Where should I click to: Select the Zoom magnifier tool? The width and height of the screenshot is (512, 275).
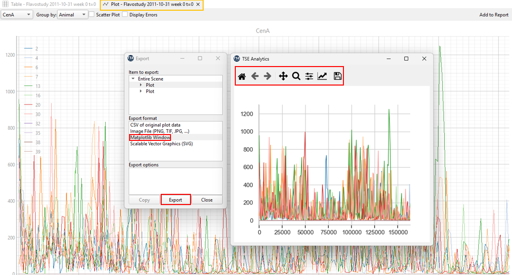click(x=296, y=76)
